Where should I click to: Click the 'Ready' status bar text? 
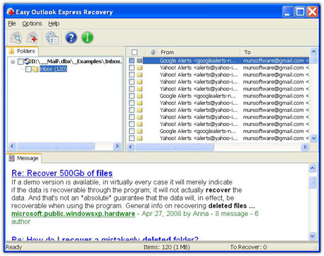(13, 247)
